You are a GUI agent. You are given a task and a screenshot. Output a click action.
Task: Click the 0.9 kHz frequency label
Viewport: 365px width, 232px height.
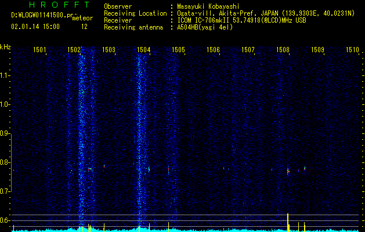5,133
